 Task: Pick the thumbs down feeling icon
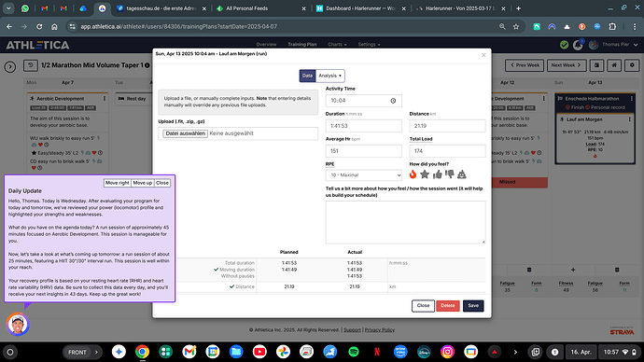coord(449,174)
